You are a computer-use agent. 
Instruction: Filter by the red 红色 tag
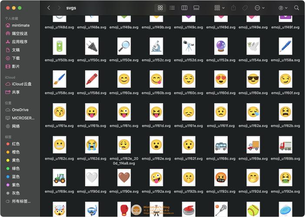[16, 144]
